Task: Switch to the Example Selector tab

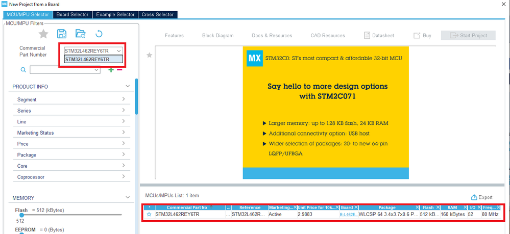Action: [115, 15]
